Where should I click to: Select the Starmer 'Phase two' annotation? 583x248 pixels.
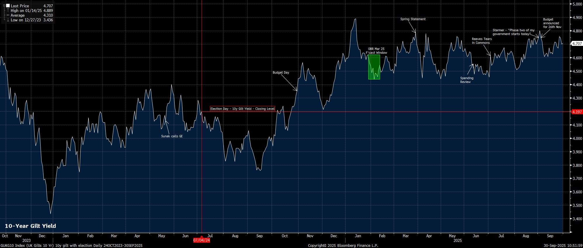pos(514,32)
